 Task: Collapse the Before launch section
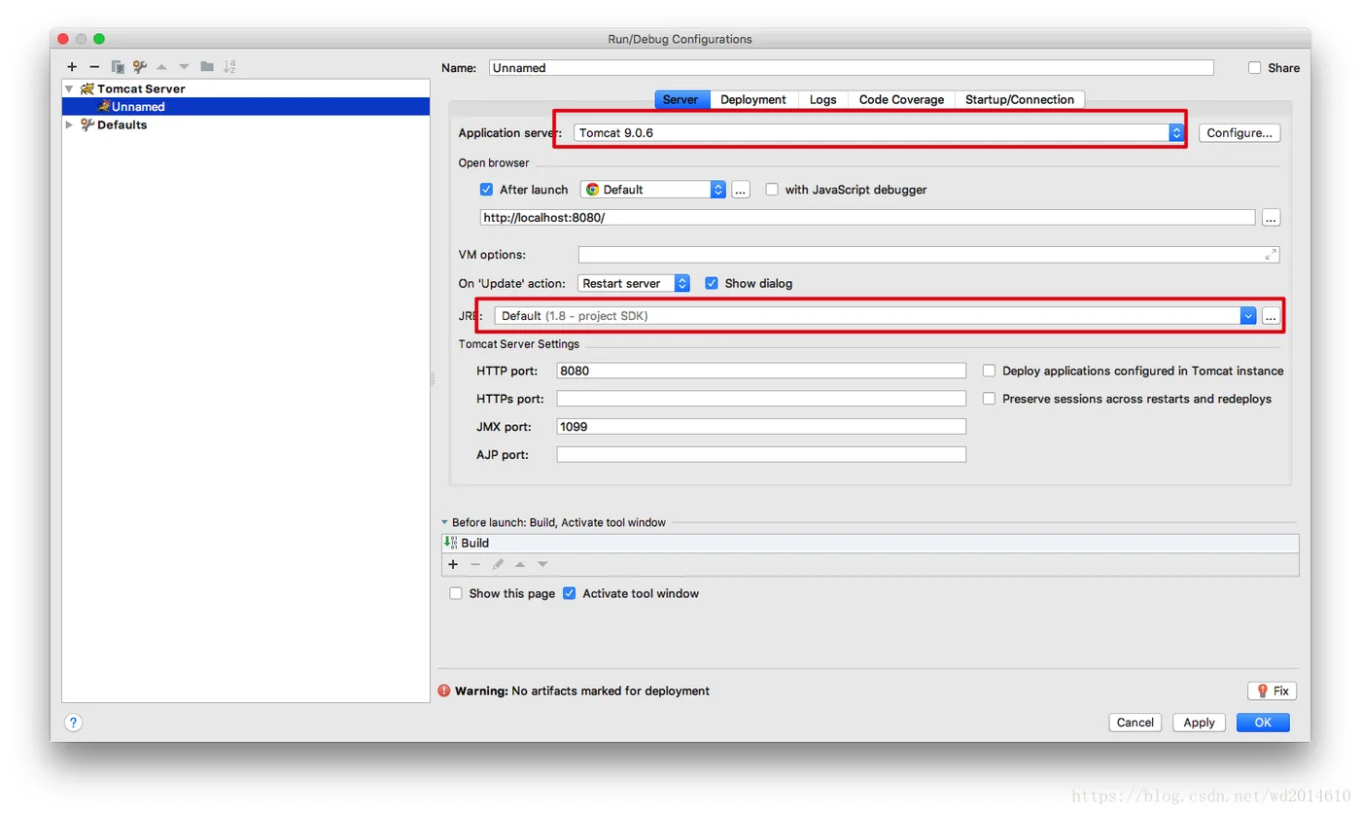pos(444,522)
